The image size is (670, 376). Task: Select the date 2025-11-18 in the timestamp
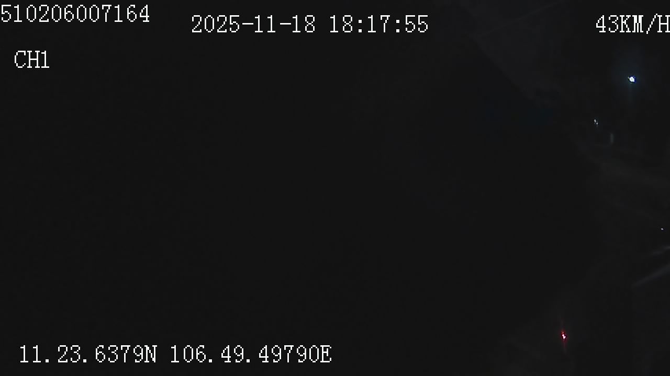click(253, 25)
